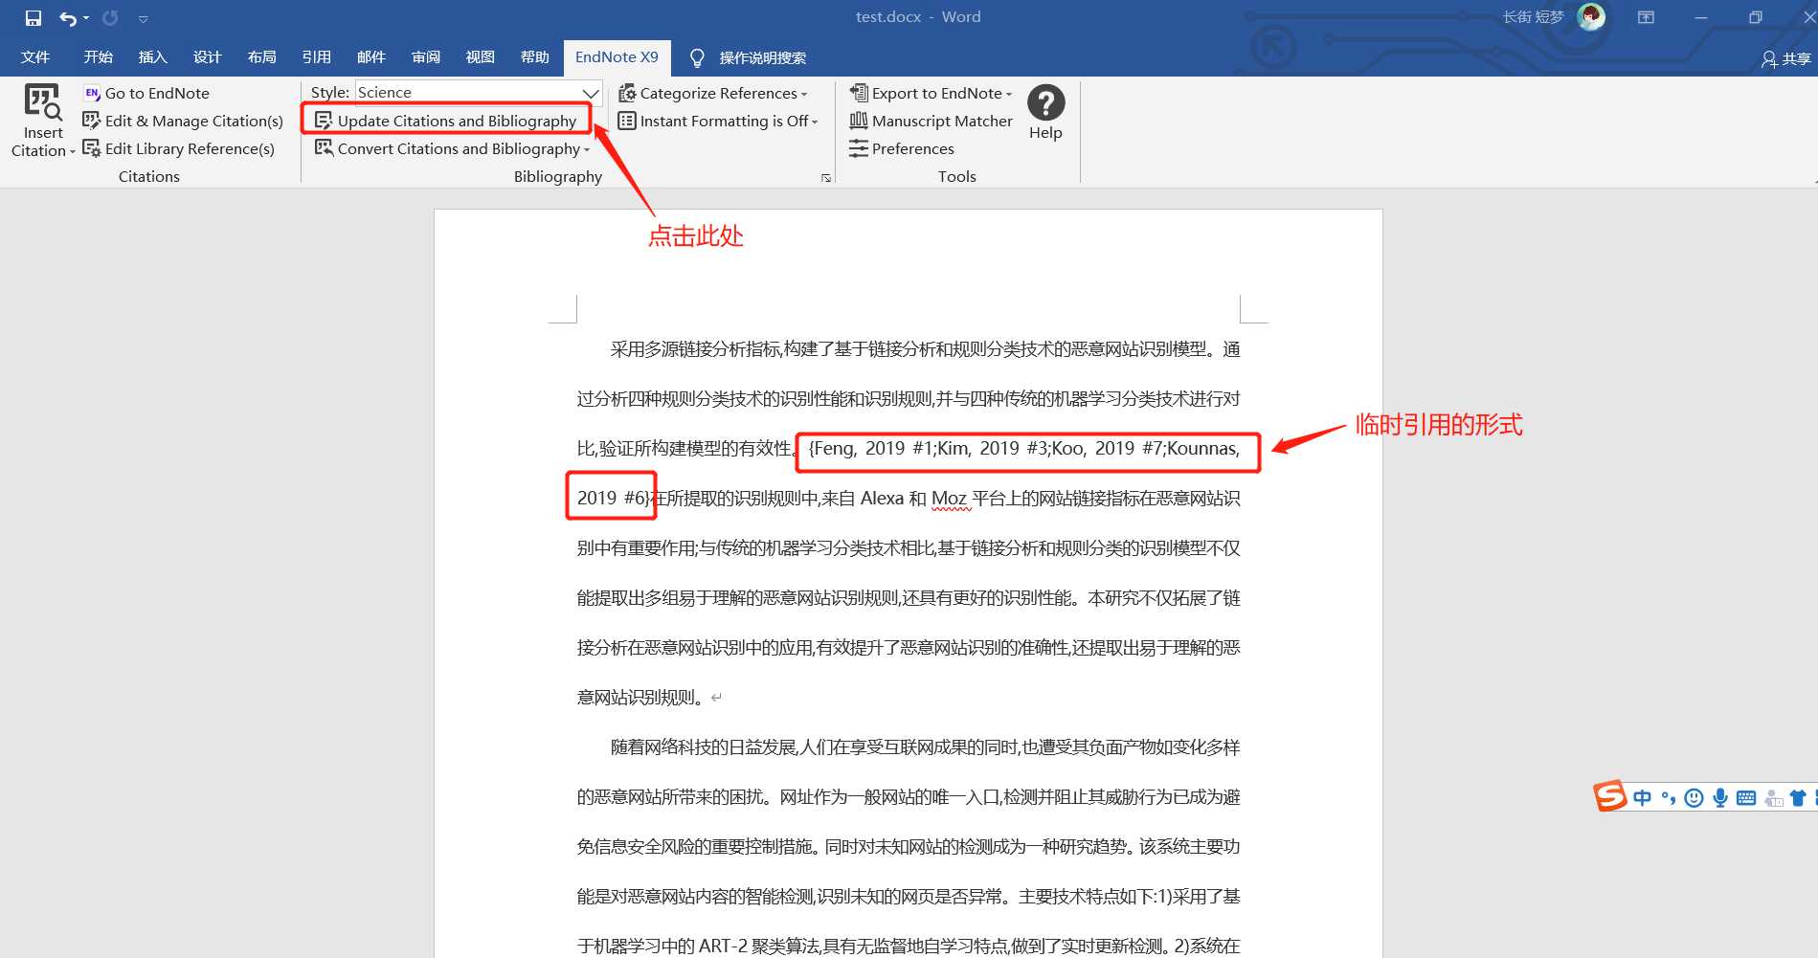Click Sogou skin shirt icon
The image size is (1818, 958).
point(1798,798)
